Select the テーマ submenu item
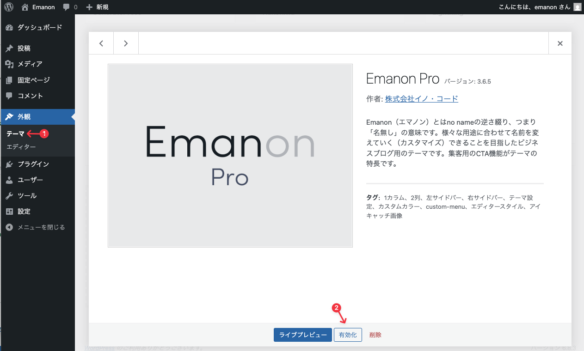 pos(15,133)
